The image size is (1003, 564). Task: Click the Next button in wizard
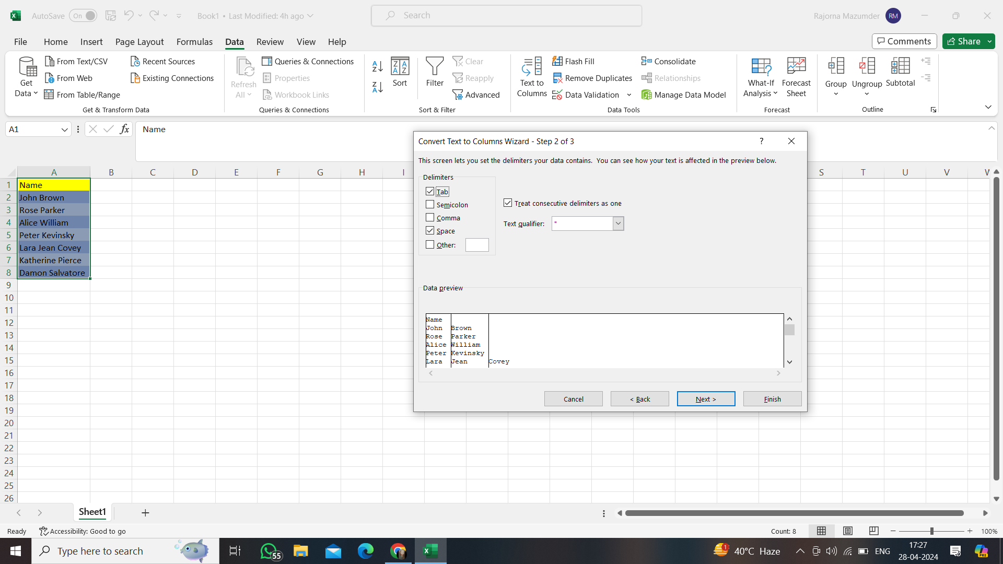pos(706,399)
